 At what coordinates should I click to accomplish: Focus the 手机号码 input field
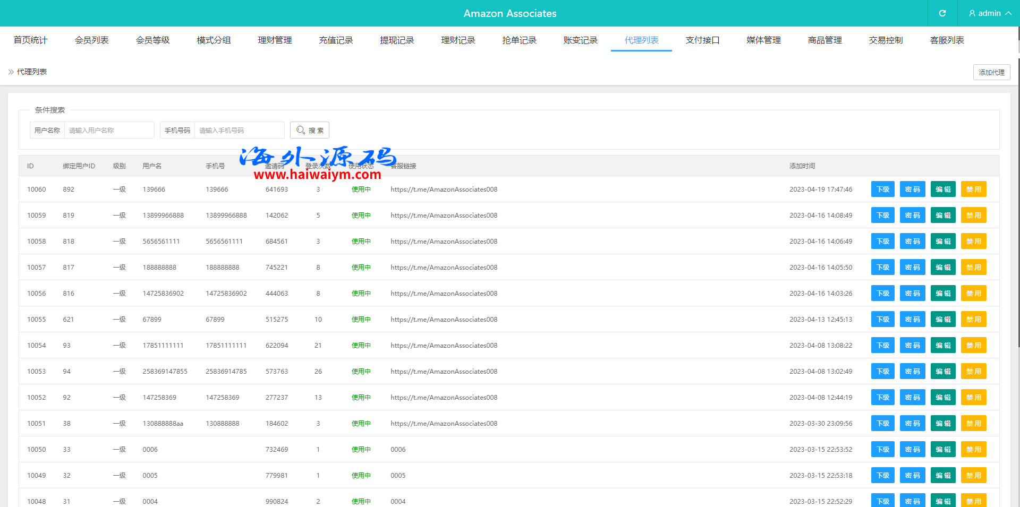[x=239, y=130]
